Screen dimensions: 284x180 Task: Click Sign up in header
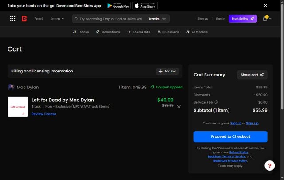point(203,19)
